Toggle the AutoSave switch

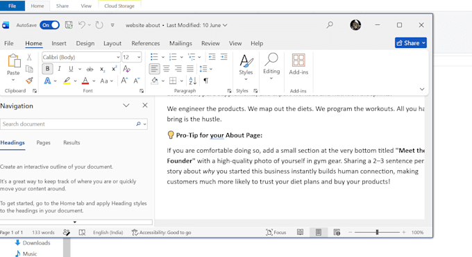click(x=50, y=25)
